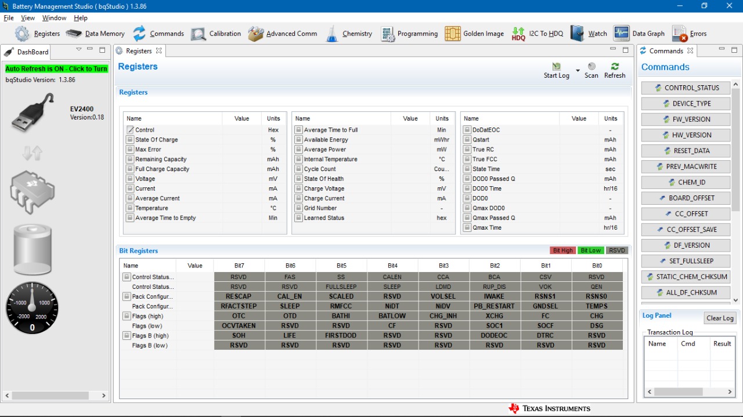Toggle Auto Refresh in the DashBoard

56,68
